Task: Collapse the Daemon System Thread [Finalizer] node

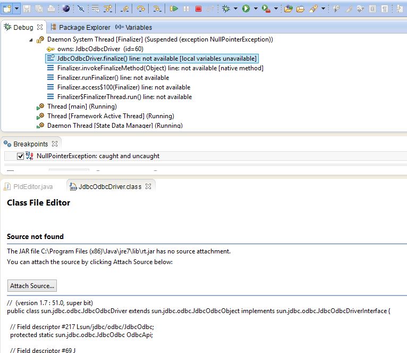Action: coord(31,40)
